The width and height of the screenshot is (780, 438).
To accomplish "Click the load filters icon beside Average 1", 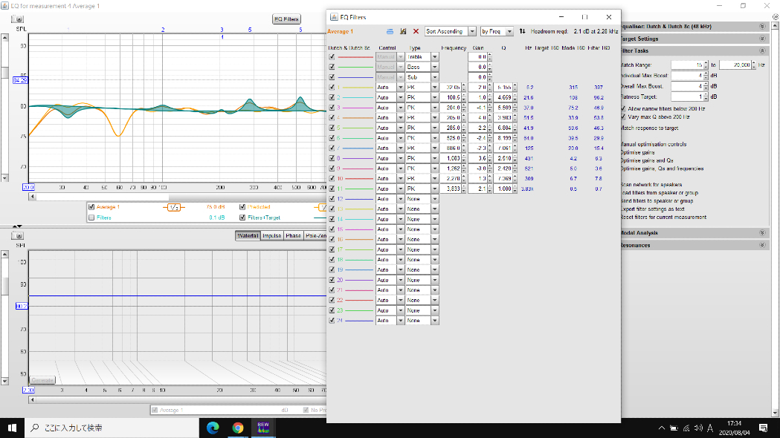I will (390, 31).
